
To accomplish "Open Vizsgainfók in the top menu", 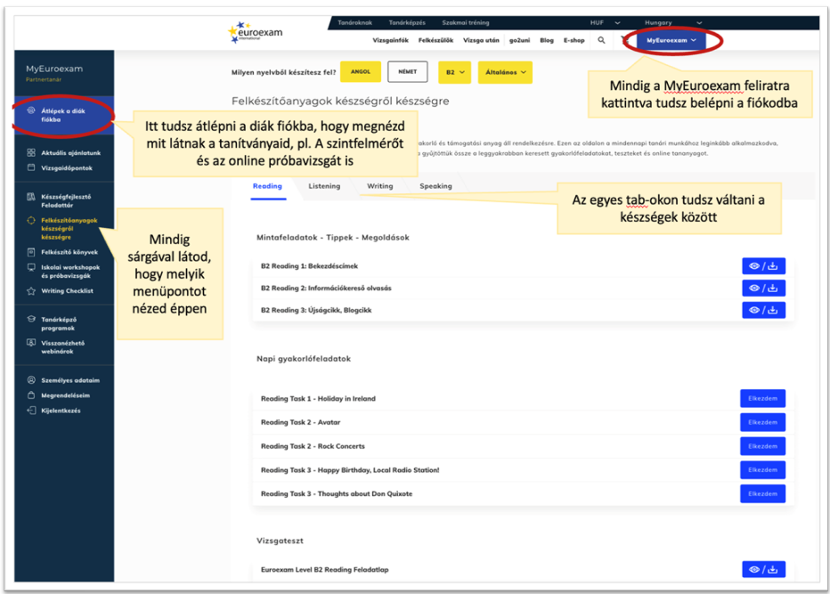I will pyautogui.click(x=391, y=40).
